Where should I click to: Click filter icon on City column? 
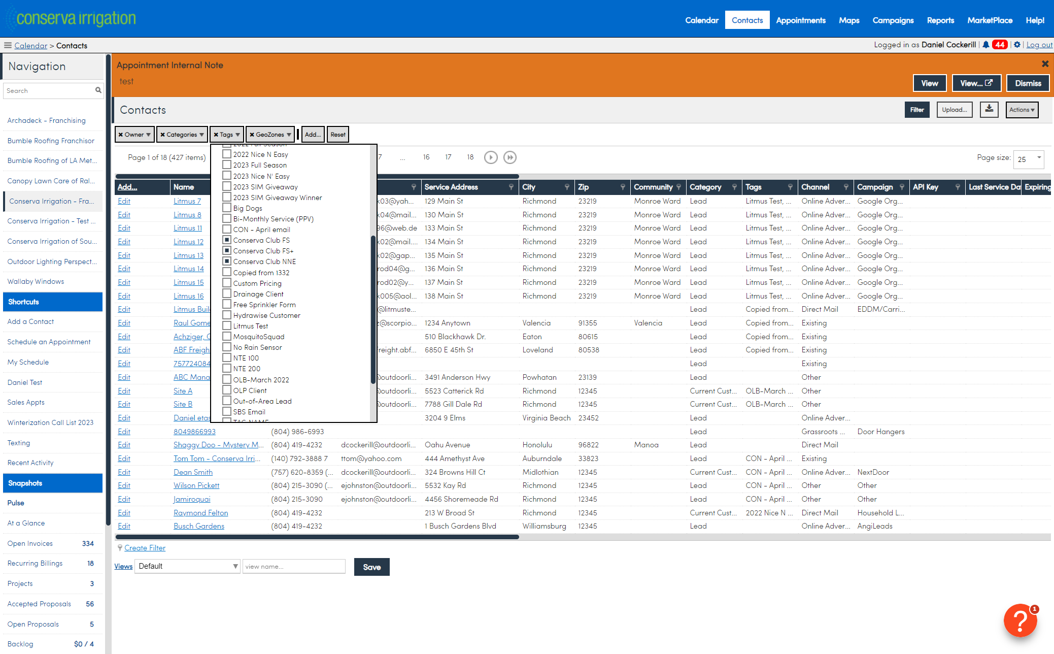click(567, 187)
